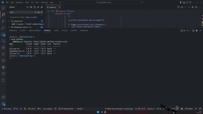Open the Extensions view
The image size is (203, 114).
(x=3, y=35)
